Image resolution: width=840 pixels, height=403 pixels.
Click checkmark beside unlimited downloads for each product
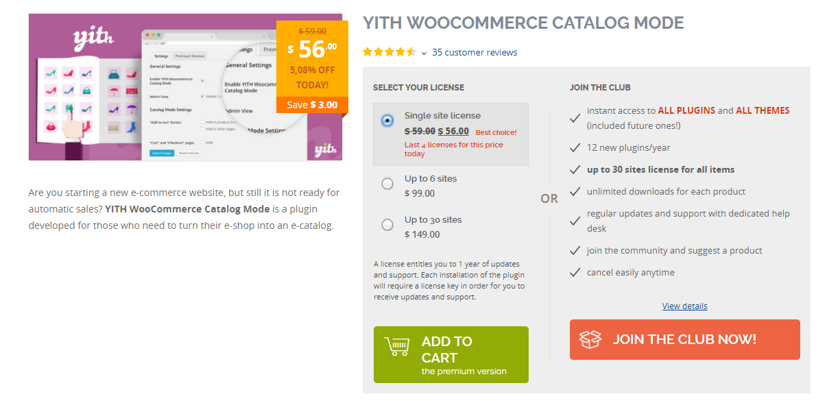[575, 192]
